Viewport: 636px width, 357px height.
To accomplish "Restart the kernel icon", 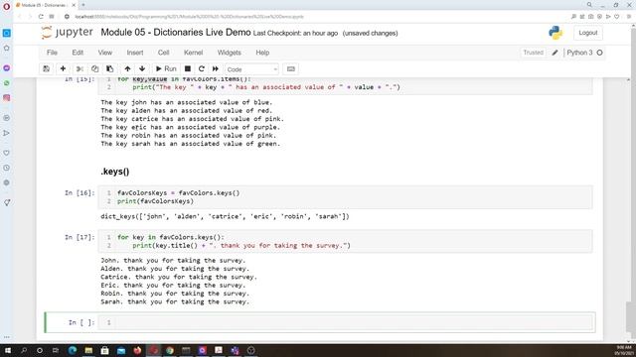I will [202, 68].
